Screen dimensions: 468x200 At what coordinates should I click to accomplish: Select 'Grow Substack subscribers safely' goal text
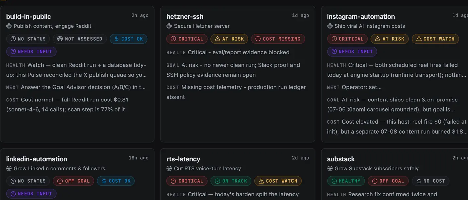(376, 168)
